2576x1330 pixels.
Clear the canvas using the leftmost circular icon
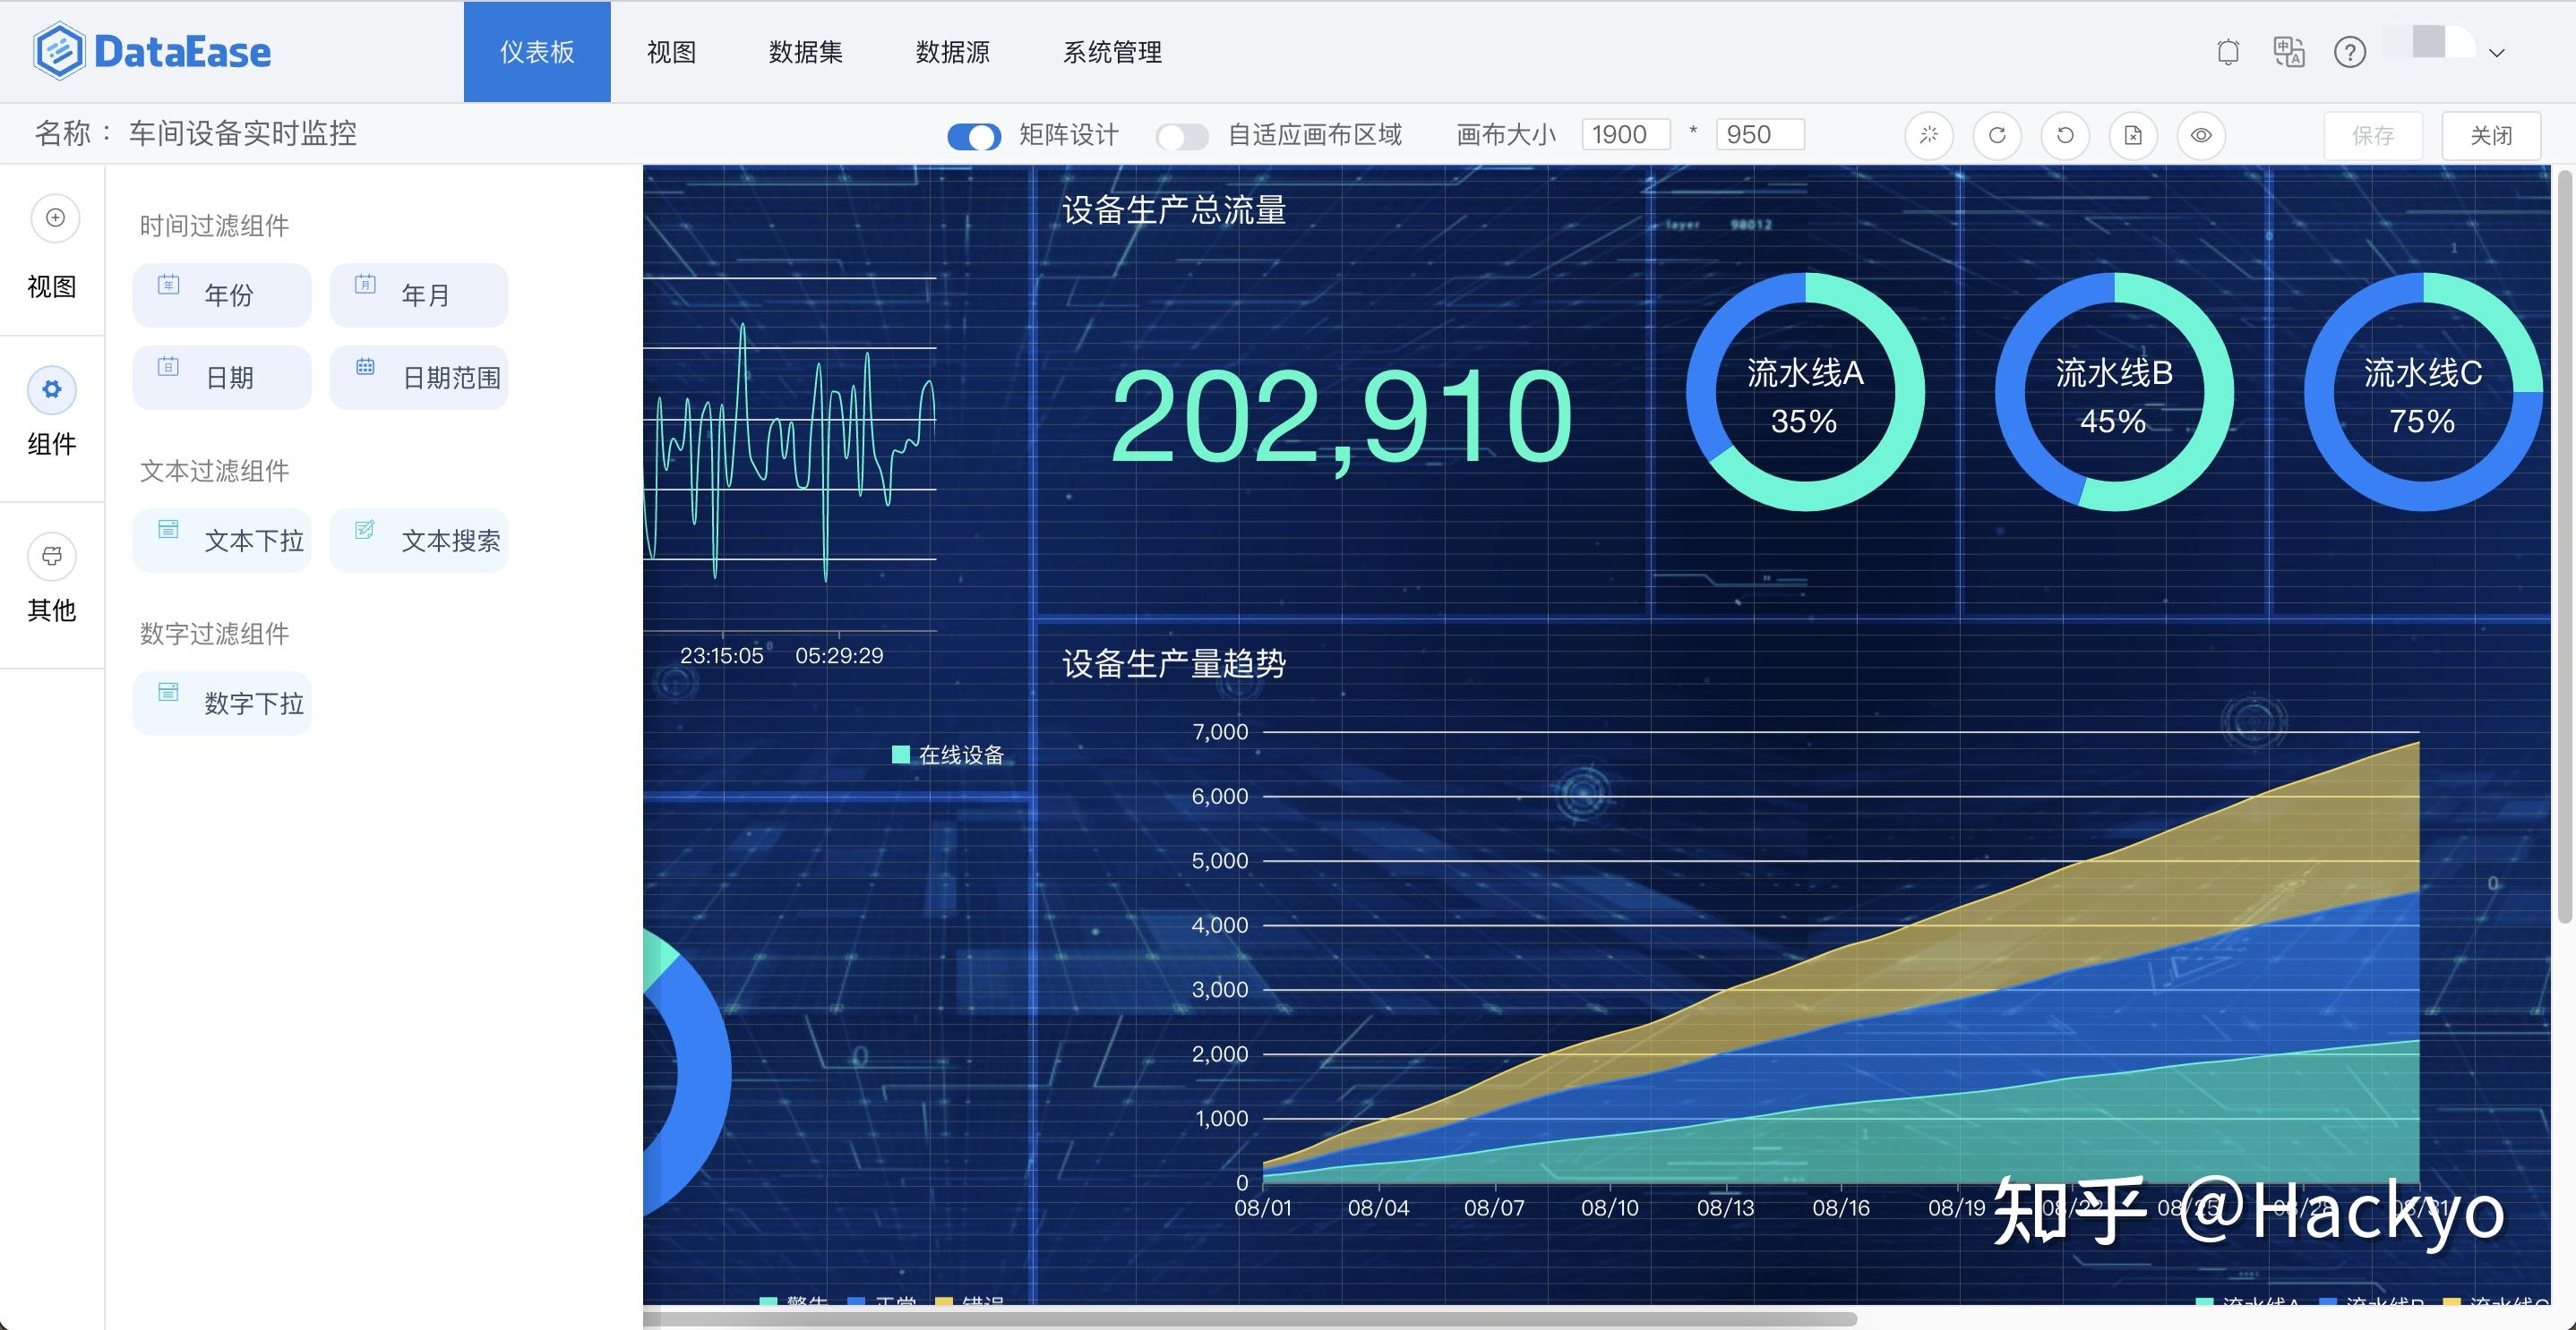[1929, 135]
